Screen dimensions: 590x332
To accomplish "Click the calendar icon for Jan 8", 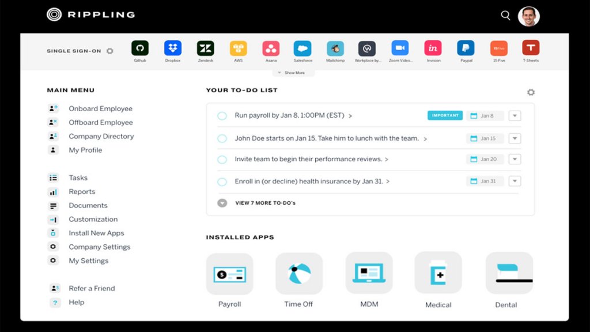I will pos(474,116).
